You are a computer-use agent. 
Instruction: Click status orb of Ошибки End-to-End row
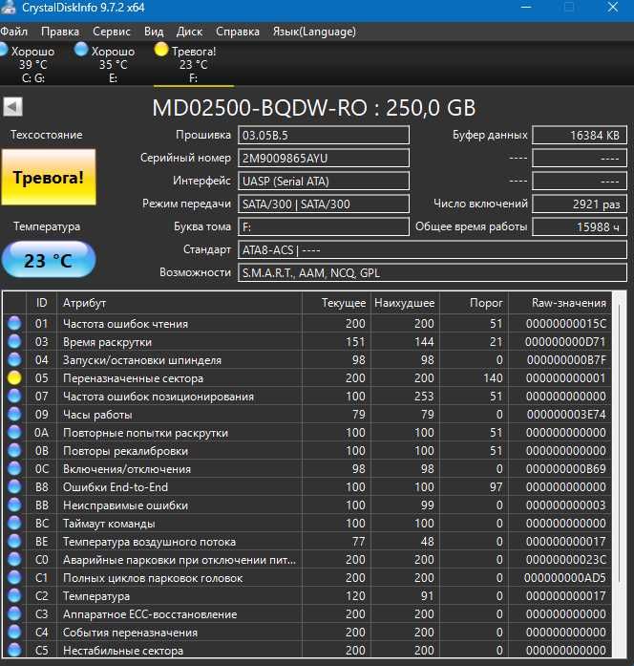click(14, 486)
